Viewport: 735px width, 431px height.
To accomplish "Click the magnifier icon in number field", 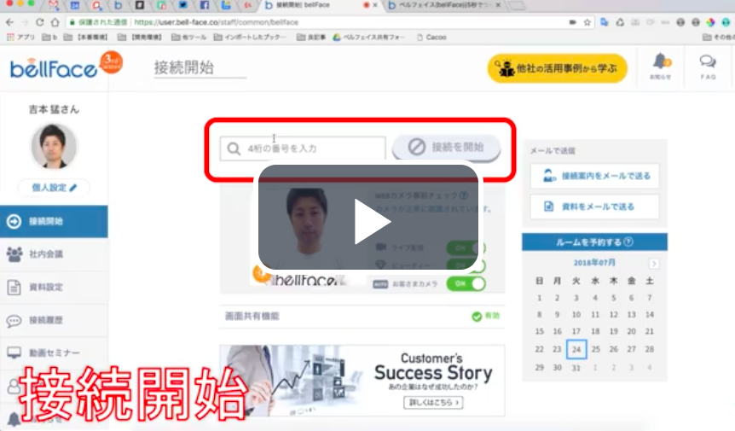I will (x=234, y=149).
